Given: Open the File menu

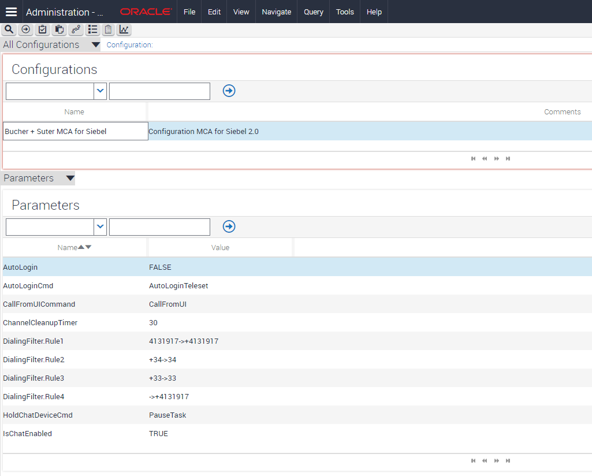Looking at the screenshot, I should (x=189, y=12).
